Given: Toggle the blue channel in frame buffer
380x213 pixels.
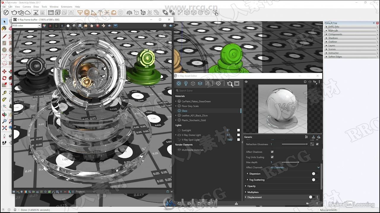Looking at the screenshot, I should pos(62,26).
